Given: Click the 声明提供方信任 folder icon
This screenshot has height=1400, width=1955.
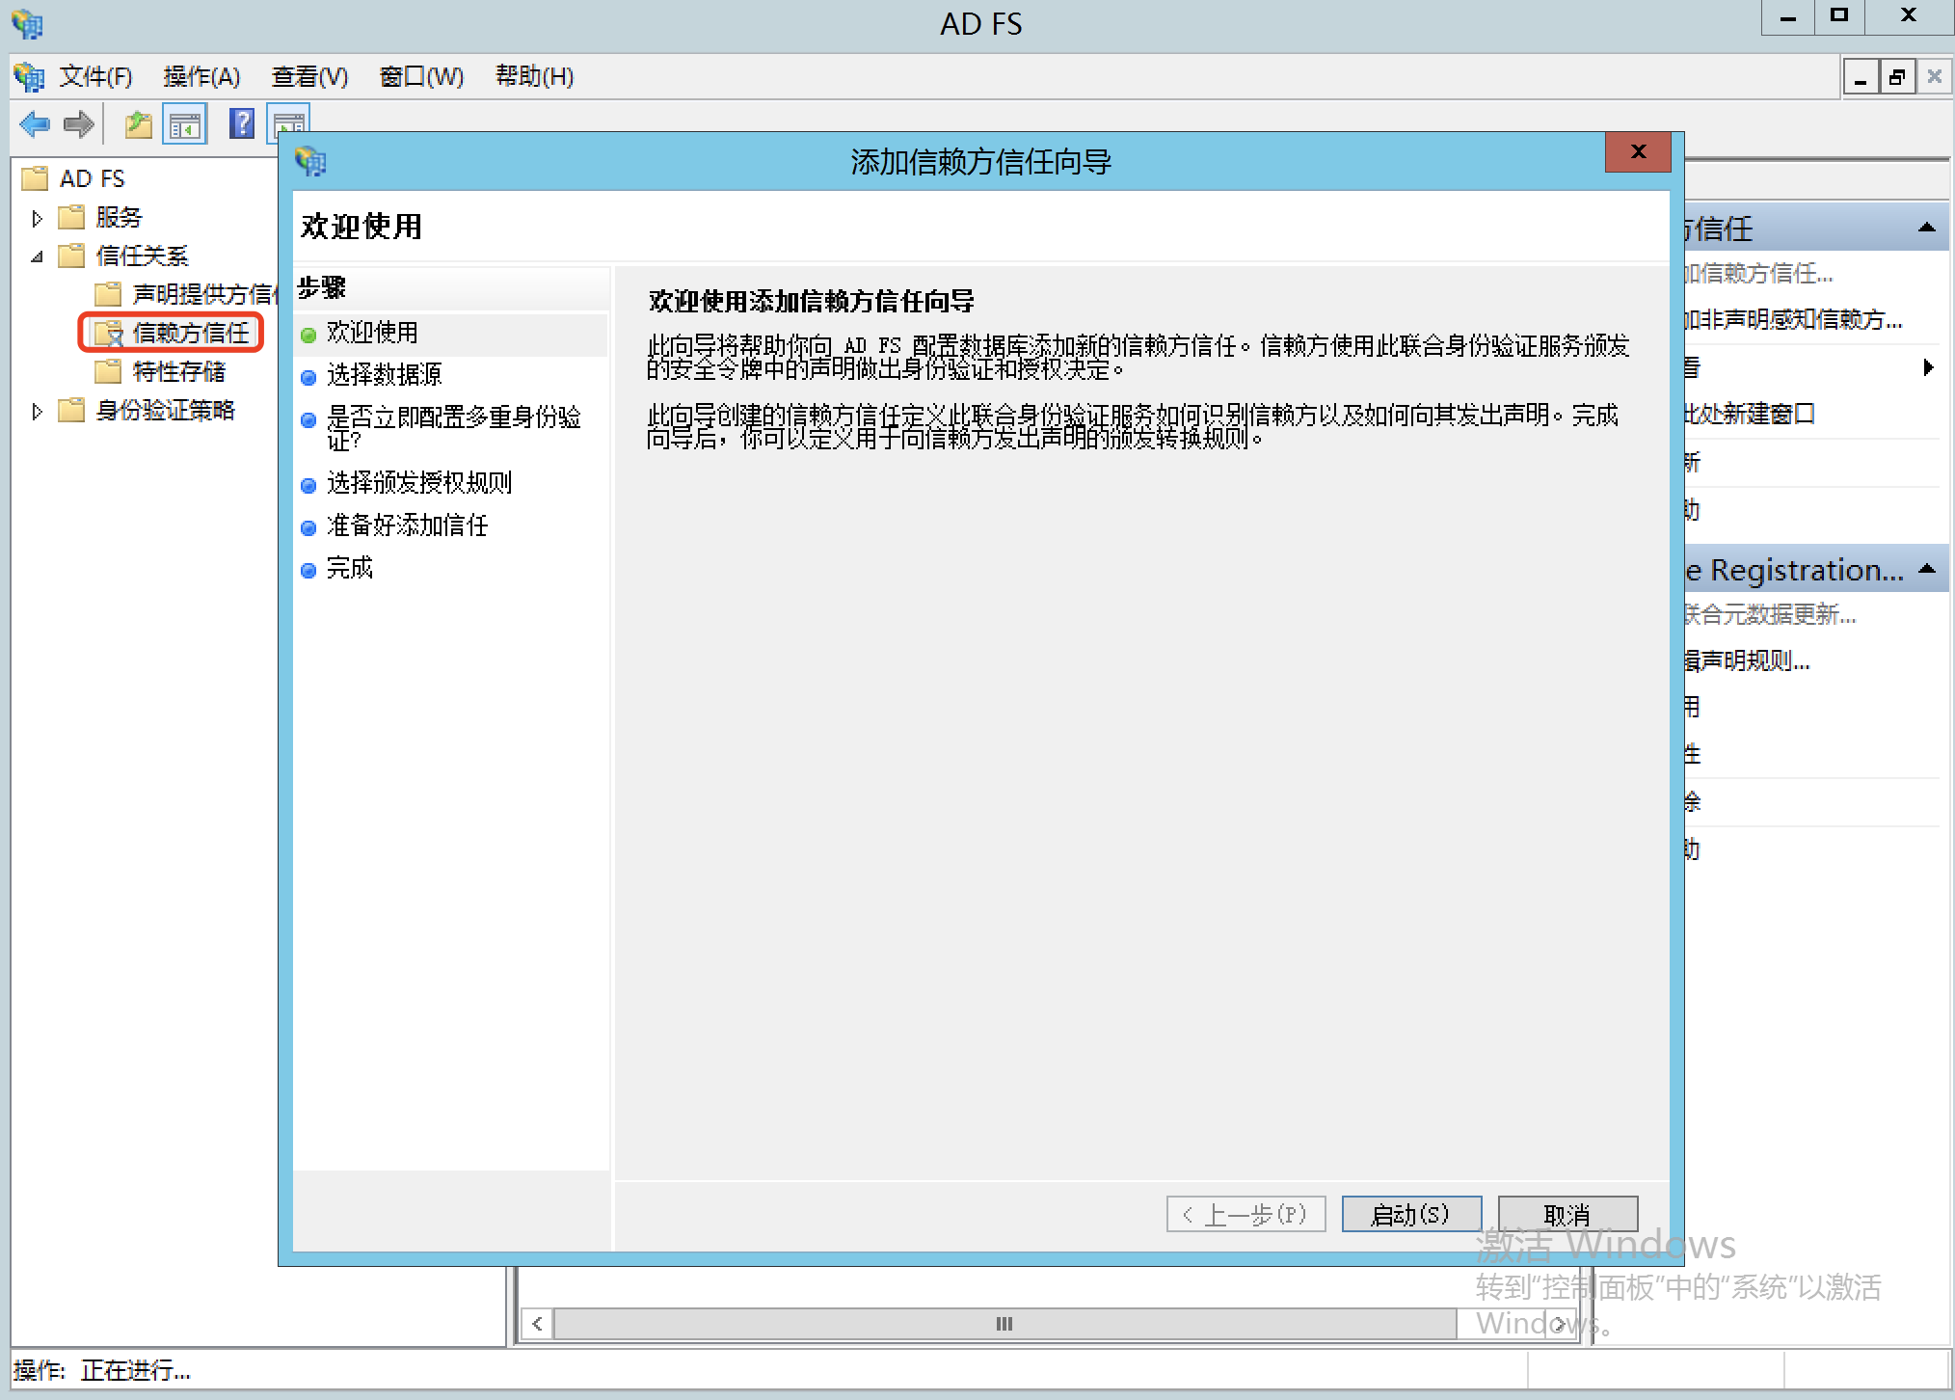Looking at the screenshot, I should 109,294.
